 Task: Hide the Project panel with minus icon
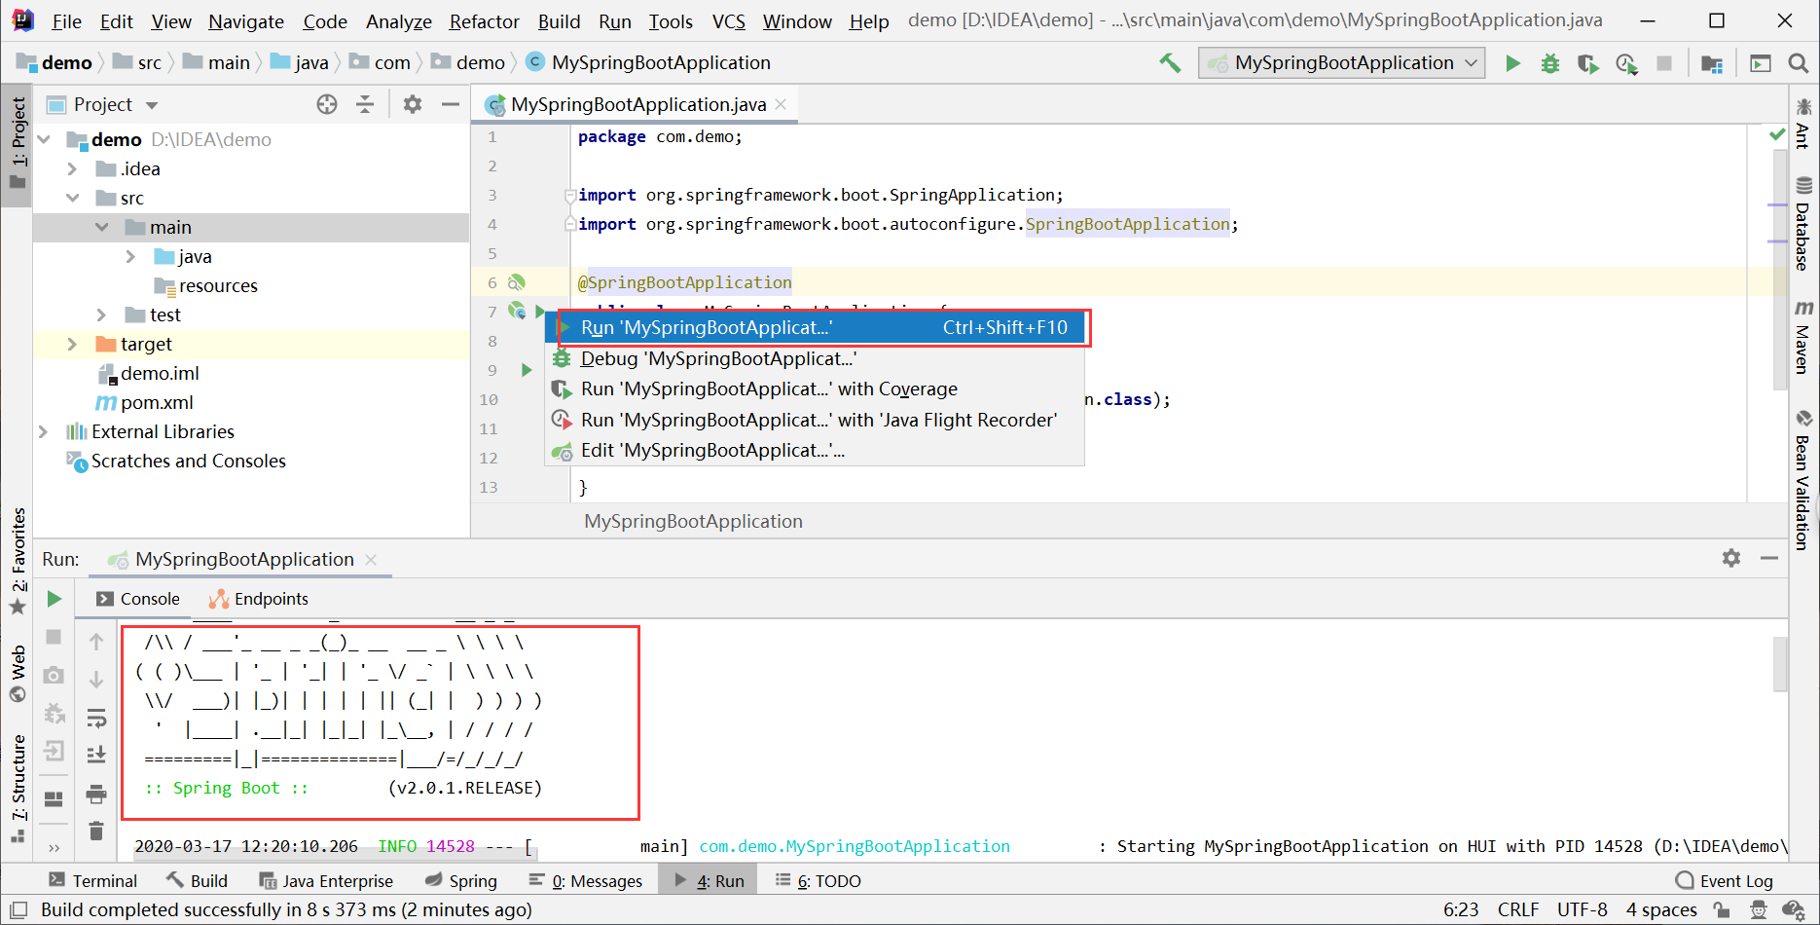[x=451, y=104]
